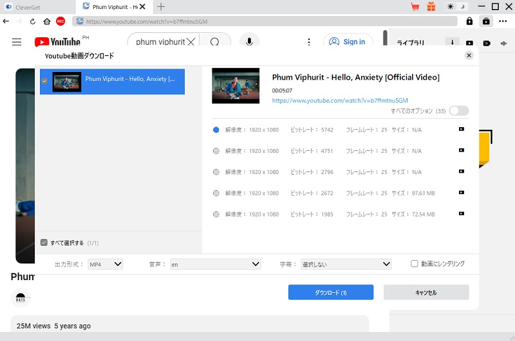Click the YouTube microphone voice search icon
Viewport: 515px width, 341px height.
(249, 42)
